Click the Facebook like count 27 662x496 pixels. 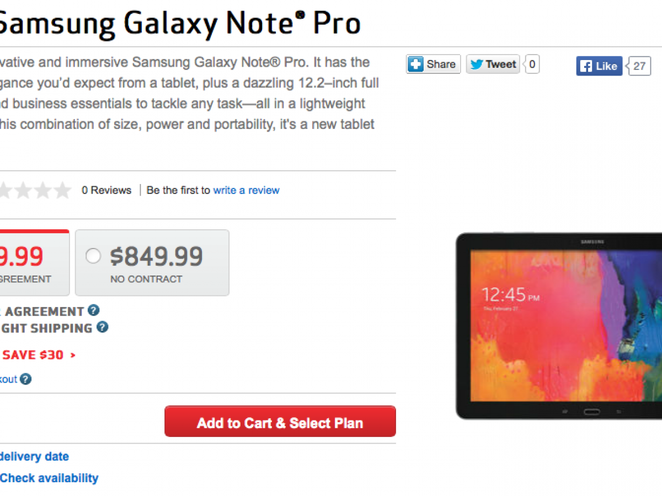[639, 66]
